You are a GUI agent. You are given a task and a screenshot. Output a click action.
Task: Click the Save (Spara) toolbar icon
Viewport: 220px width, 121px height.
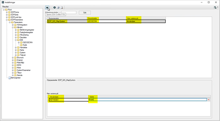(x=47, y=7)
